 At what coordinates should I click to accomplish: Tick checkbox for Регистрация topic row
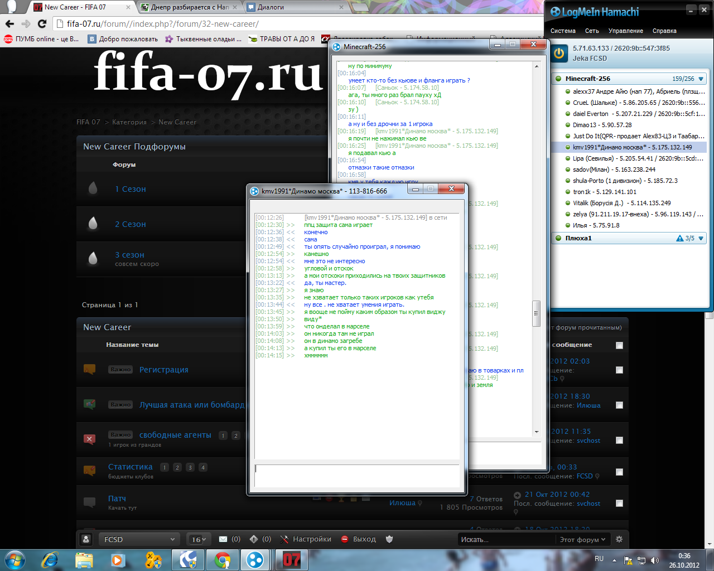[619, 370]
